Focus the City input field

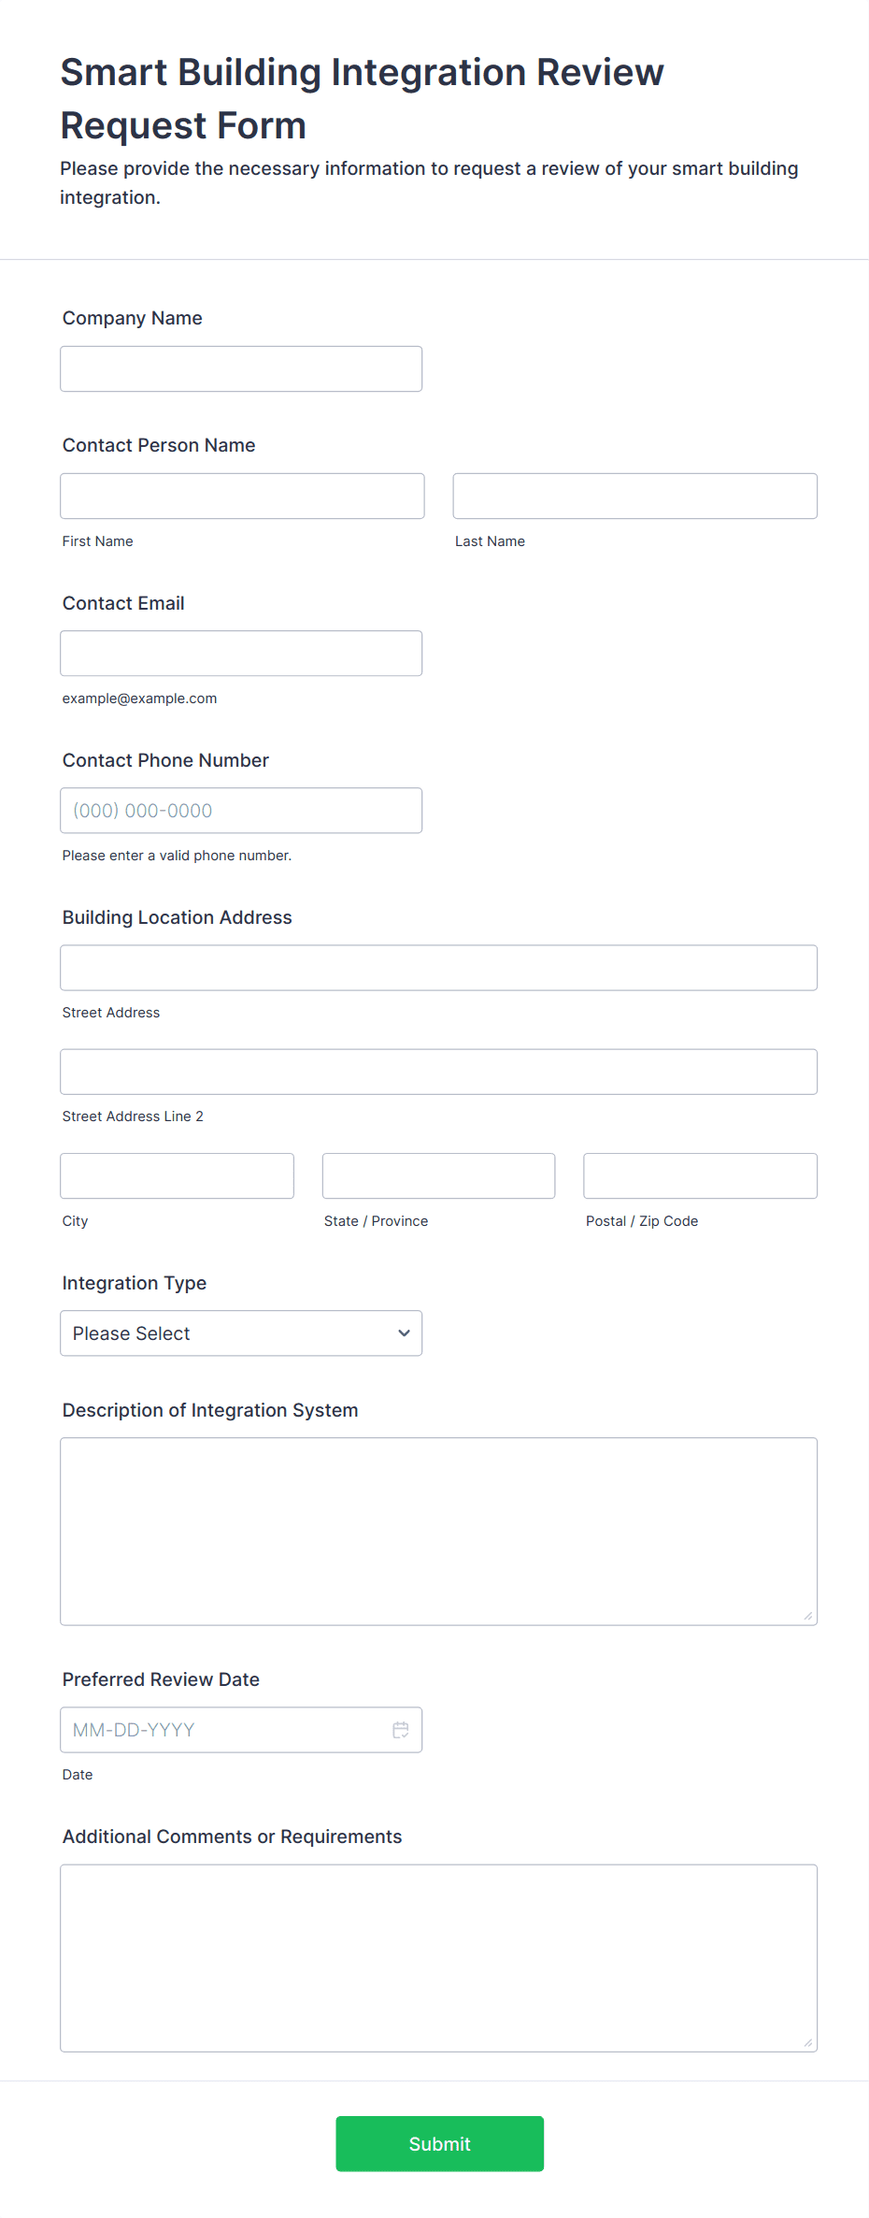pos(177,1175)
